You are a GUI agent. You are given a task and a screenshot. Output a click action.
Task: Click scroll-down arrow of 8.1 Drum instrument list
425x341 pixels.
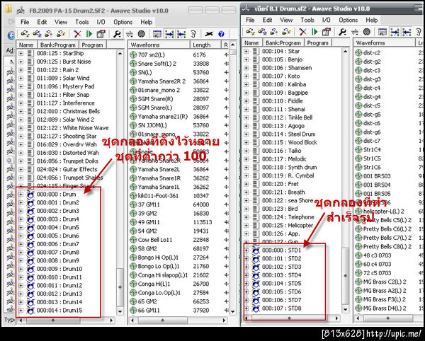click(345, 308)
